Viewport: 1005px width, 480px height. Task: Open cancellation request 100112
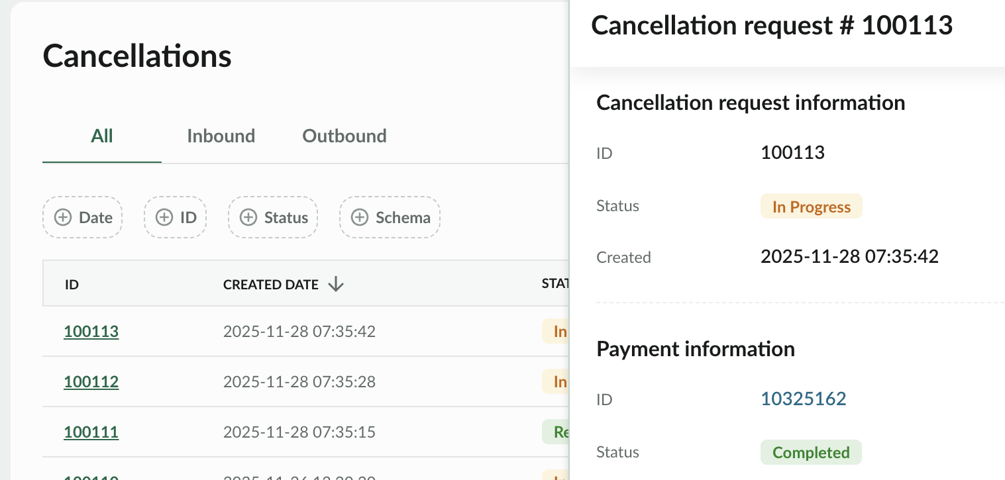coord(91,381)
